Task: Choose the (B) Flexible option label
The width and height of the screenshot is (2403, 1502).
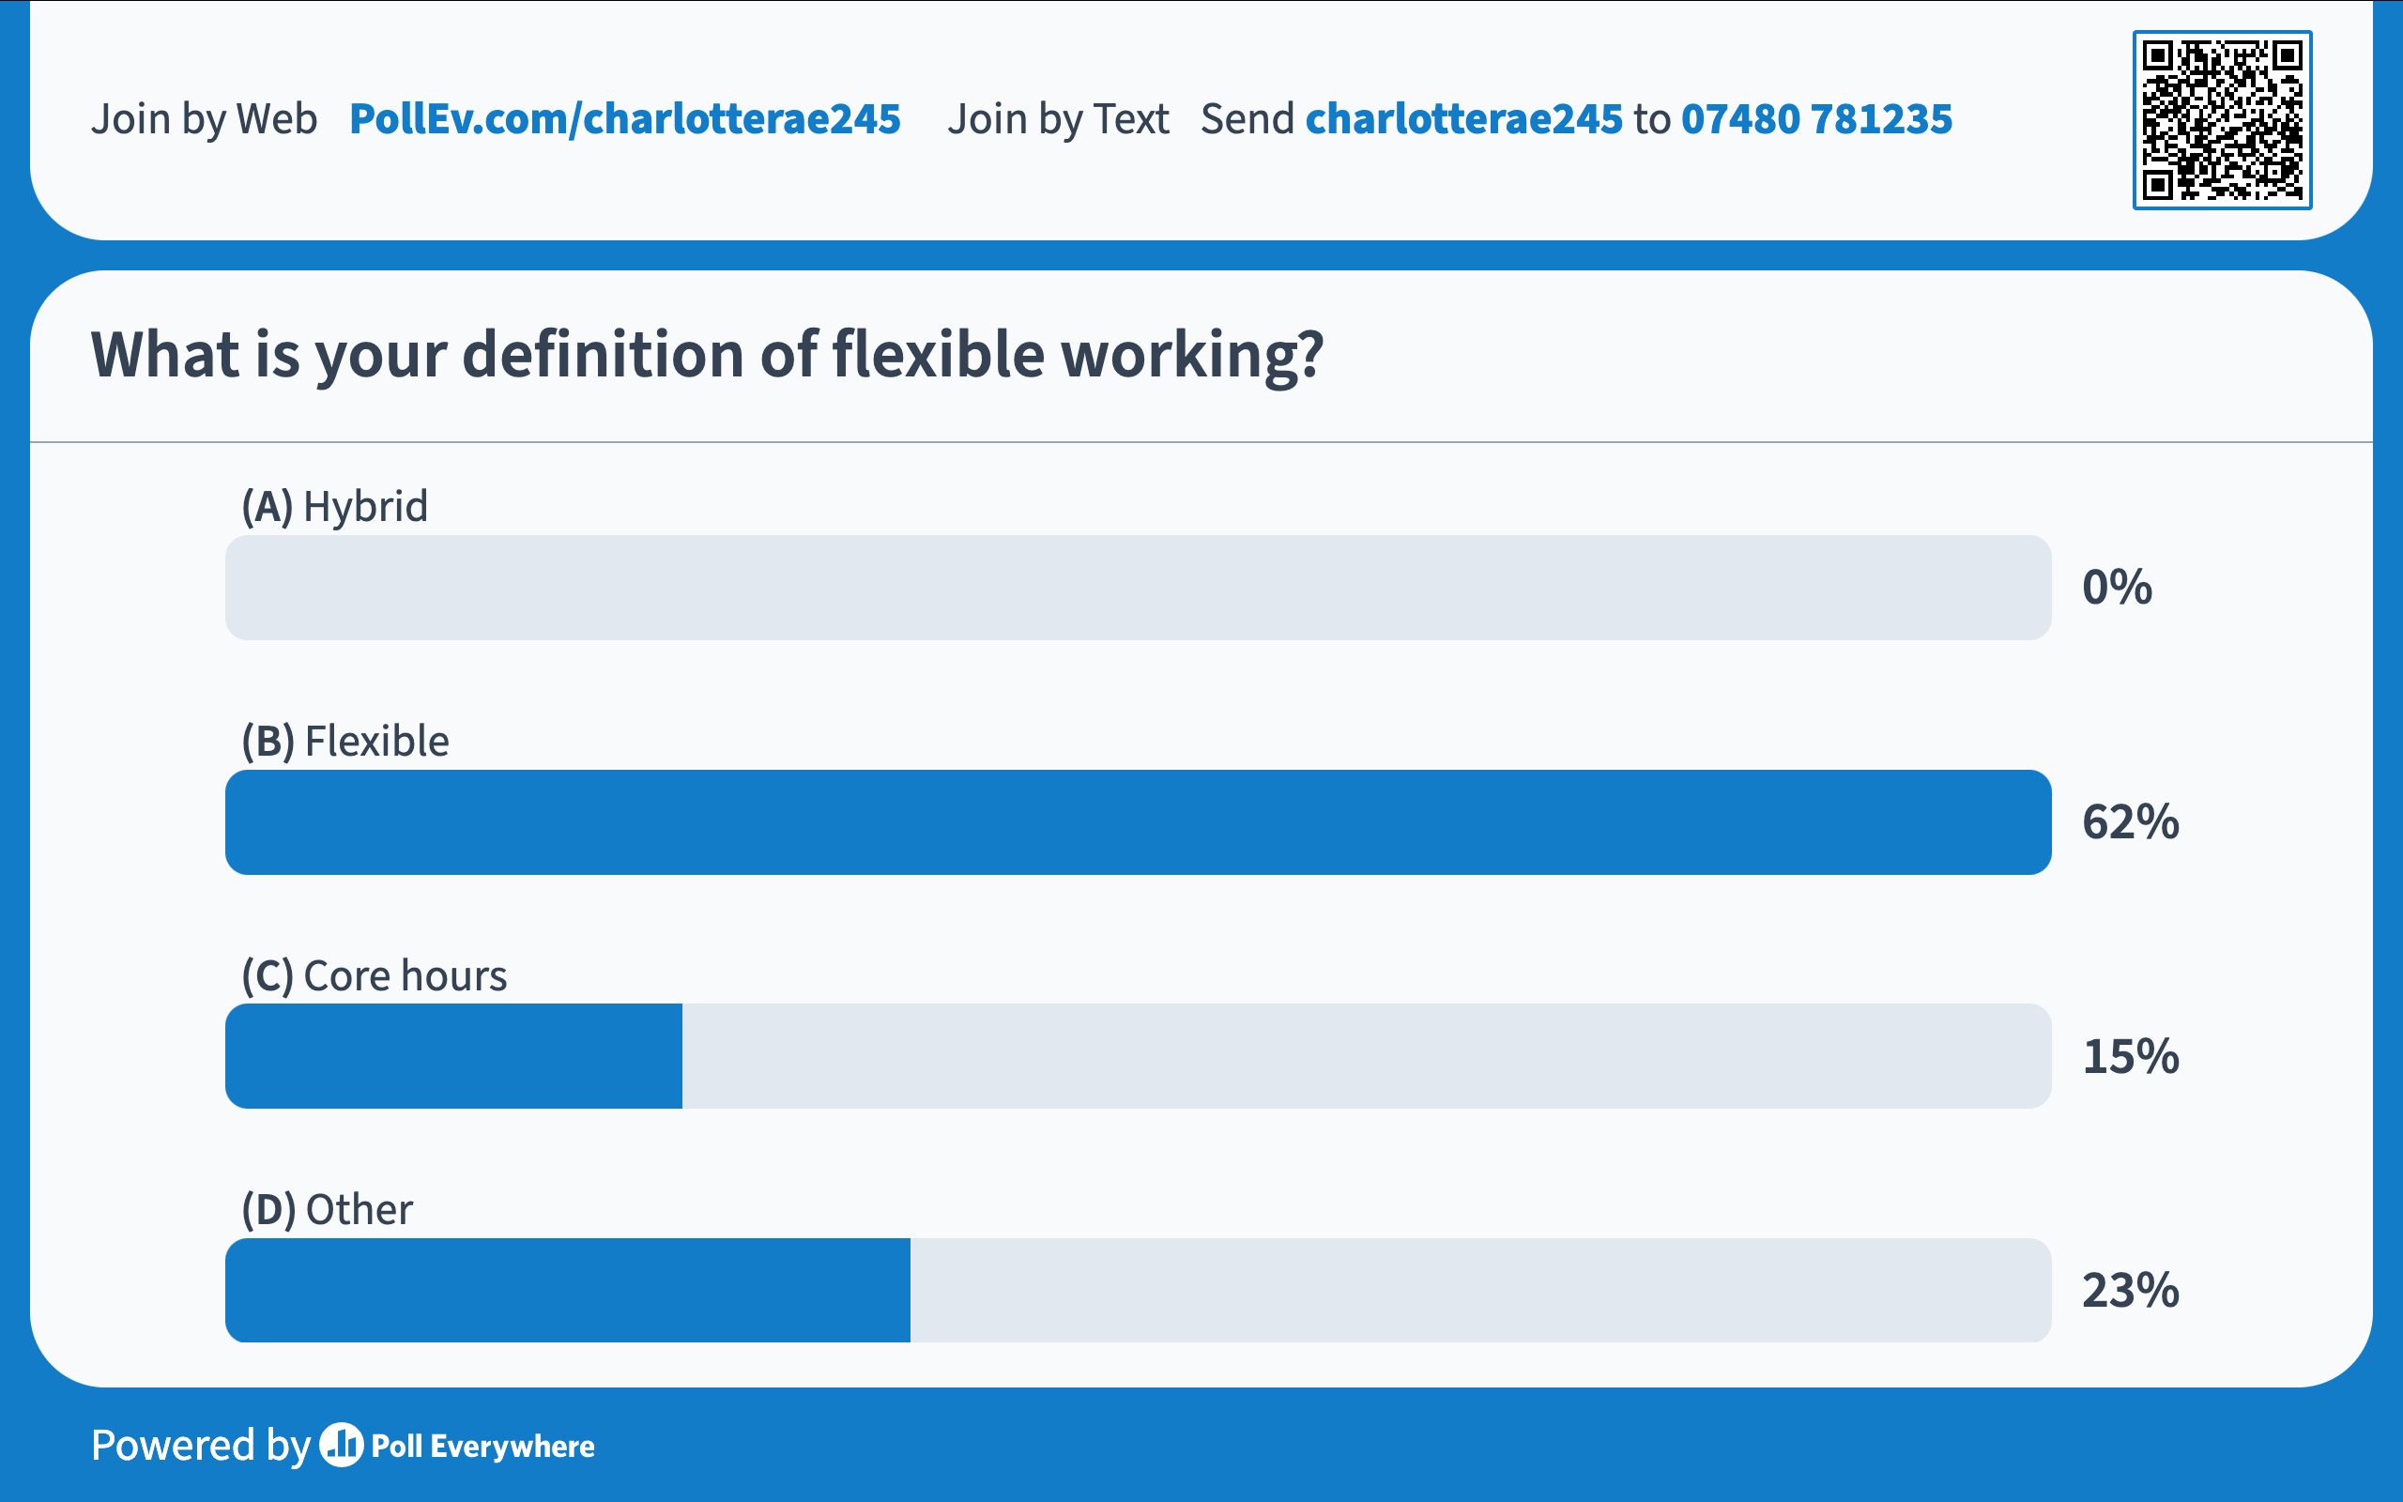Action: 344,741
